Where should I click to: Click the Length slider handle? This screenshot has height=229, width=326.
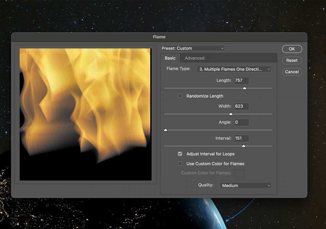(245, 88)
